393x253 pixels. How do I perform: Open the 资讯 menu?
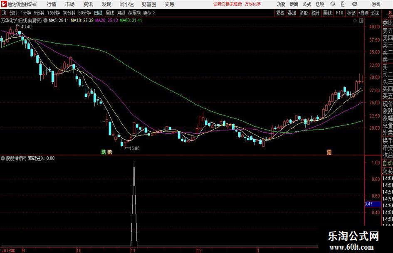[88, 4]
